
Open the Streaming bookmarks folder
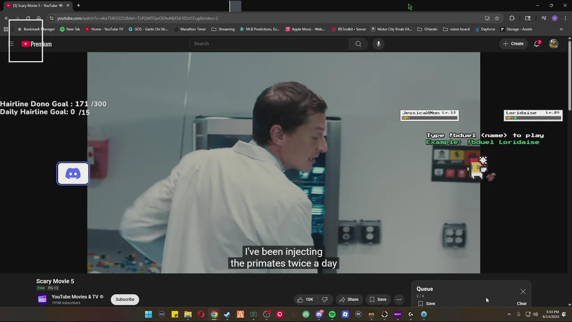click(223, 29)
